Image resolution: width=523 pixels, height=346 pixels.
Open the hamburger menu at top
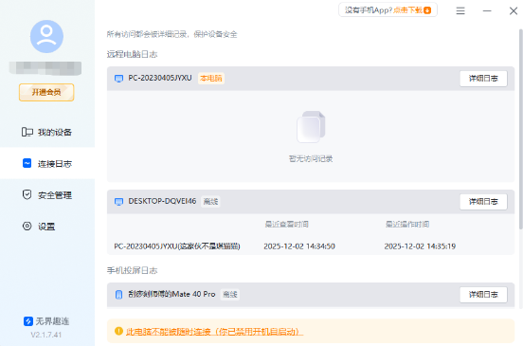(x=460, y=11)
